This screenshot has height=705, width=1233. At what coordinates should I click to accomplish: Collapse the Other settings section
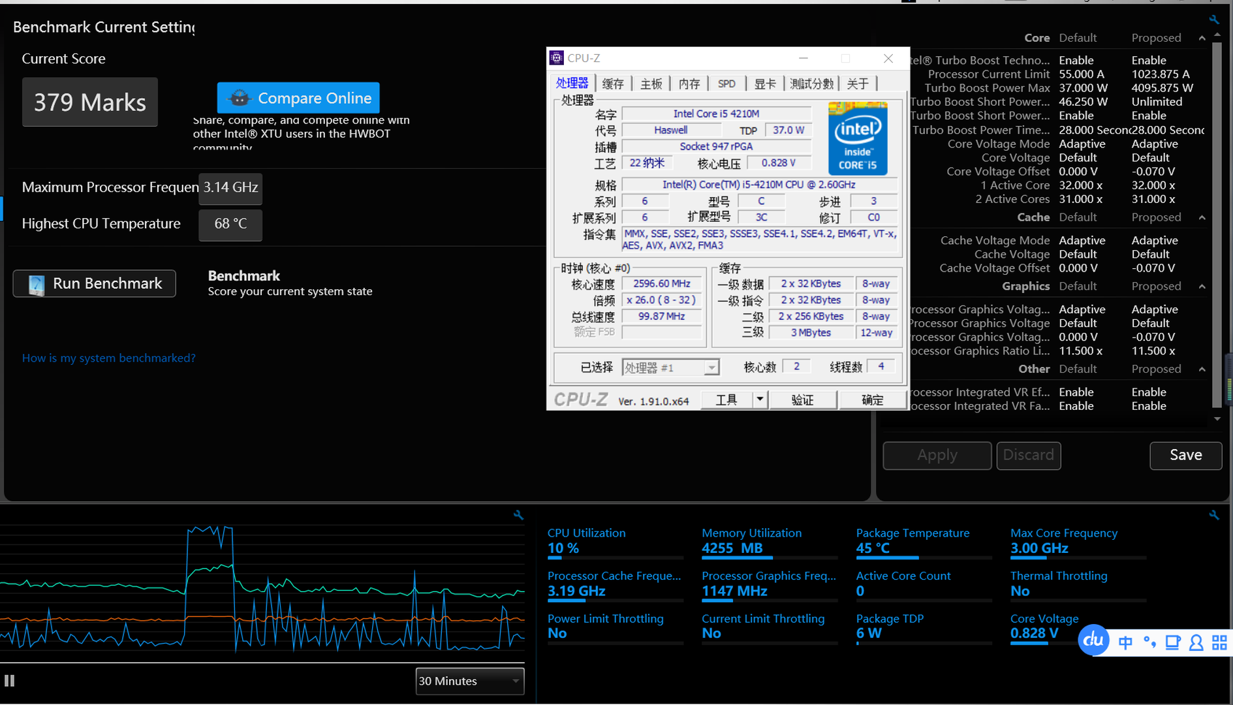[x=1202, y=369]
